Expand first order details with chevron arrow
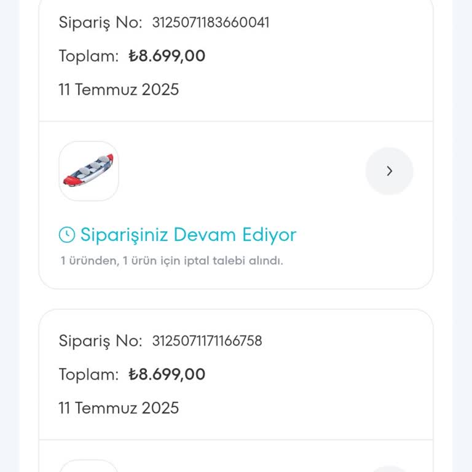The width and height of the screenshot is (472, 472). [389, 171]
